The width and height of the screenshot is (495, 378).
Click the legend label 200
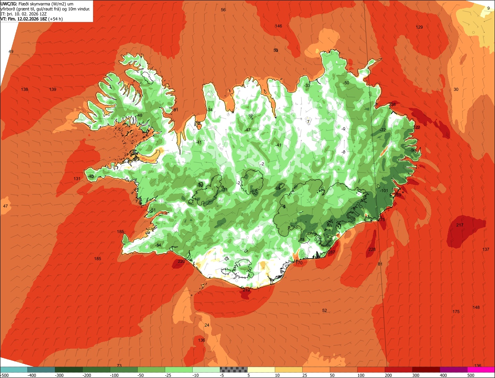tap(388, 375)
